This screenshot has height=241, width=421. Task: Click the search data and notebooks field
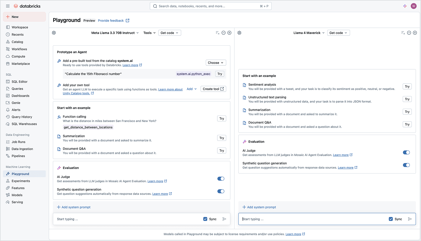pyautogui.click(x=210, y=6)
